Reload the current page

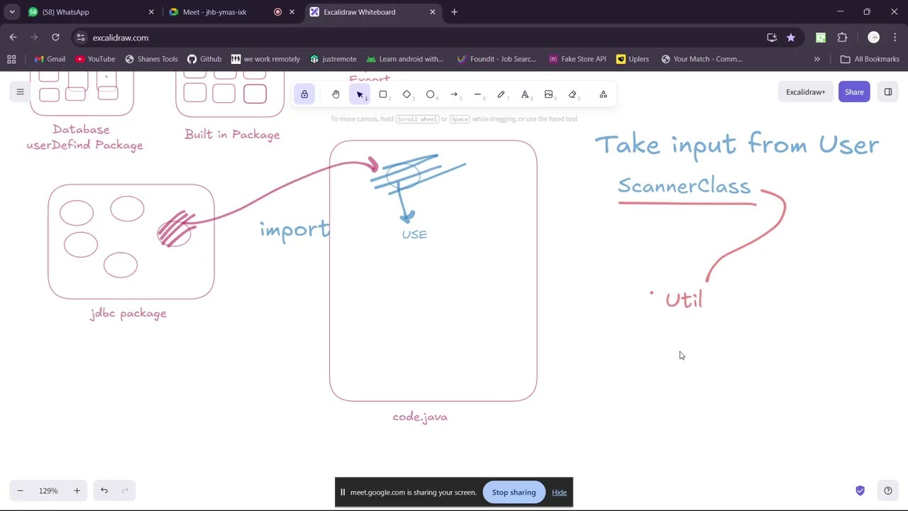point(55,38)
